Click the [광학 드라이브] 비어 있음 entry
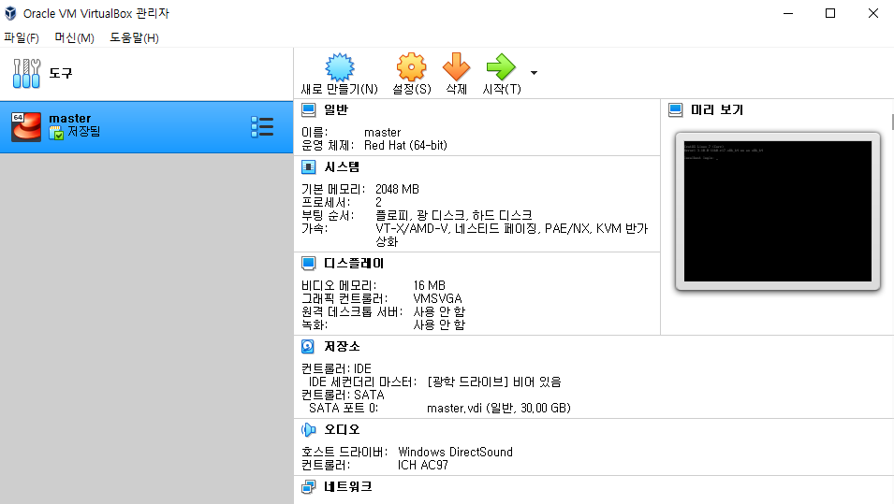Image resolution: width=894 pixels, height=504 pixels. 493,382
